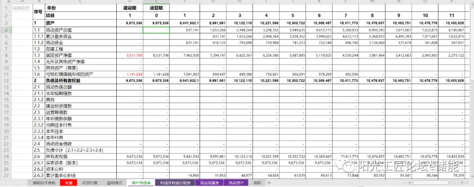Select row 12 header

pyautogui.click(x=5, y=80)
